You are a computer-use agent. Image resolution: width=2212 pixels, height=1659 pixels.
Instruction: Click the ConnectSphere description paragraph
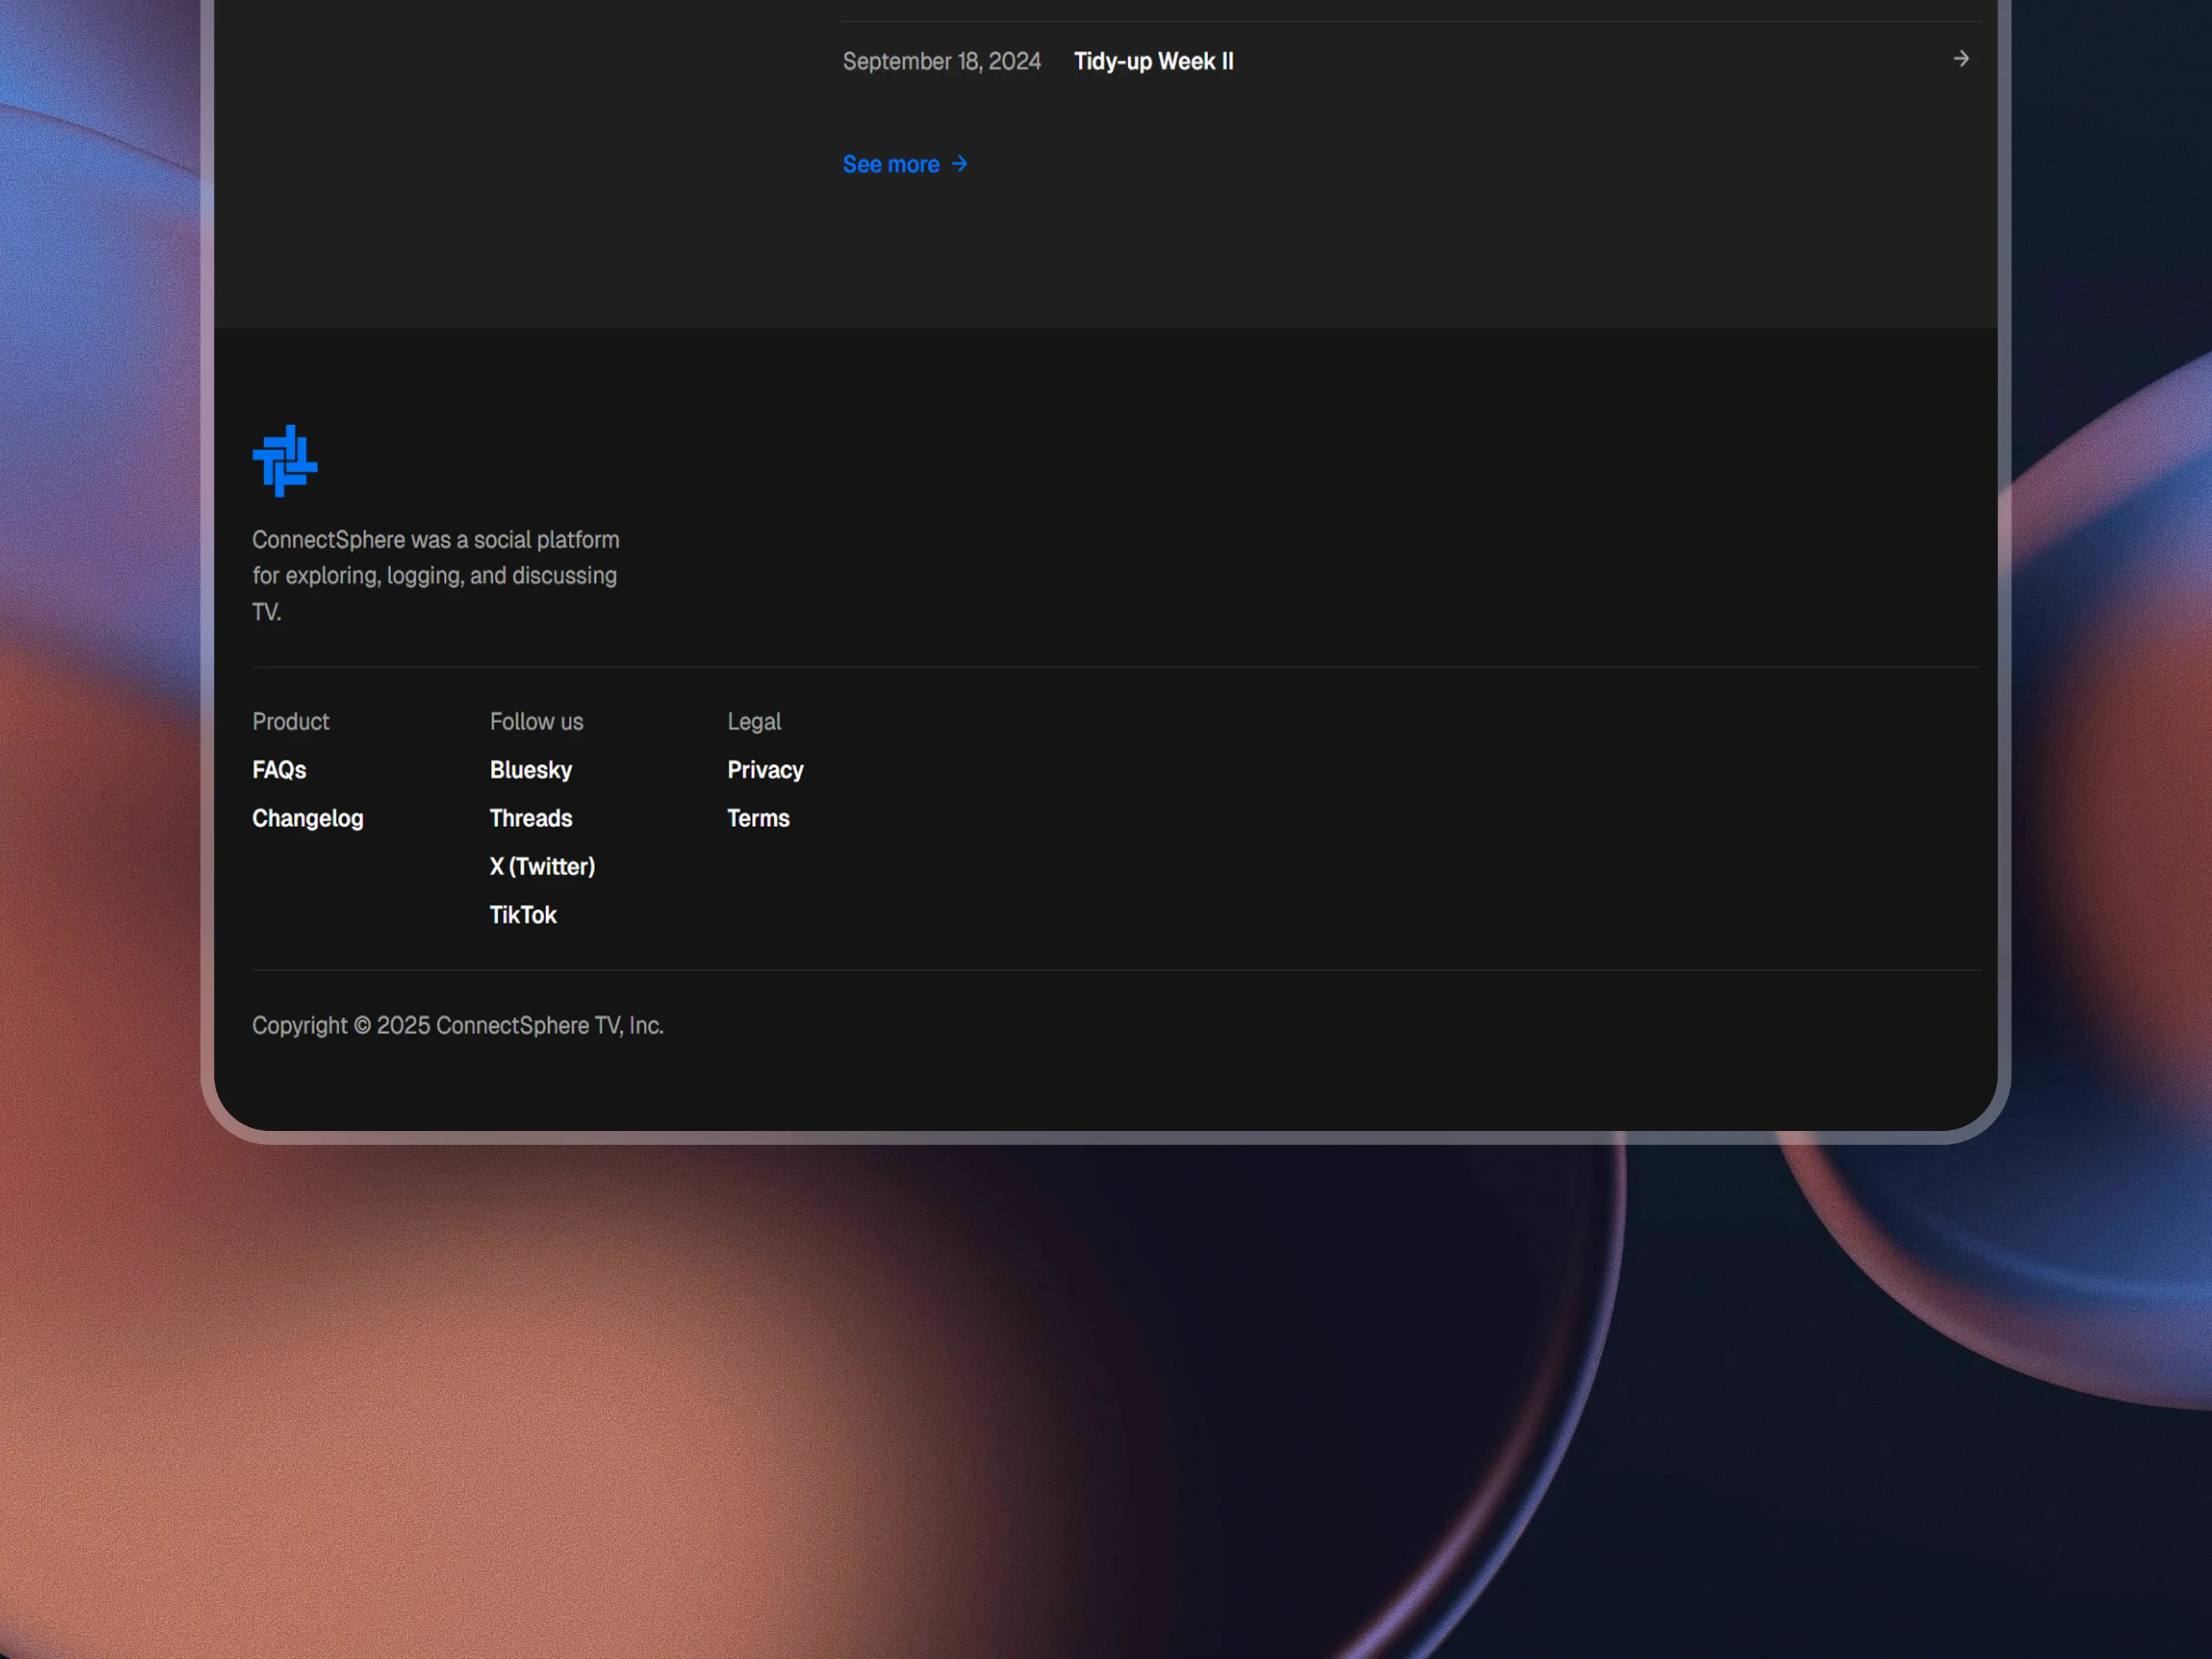(x=435, y=575)
